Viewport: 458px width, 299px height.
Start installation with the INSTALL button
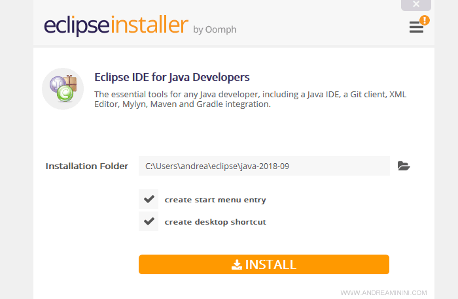pyautogui.click(x=264, y=264)
